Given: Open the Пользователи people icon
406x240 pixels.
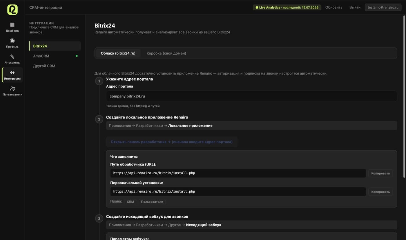Looking at the screenshot, I should coord(12,88).
